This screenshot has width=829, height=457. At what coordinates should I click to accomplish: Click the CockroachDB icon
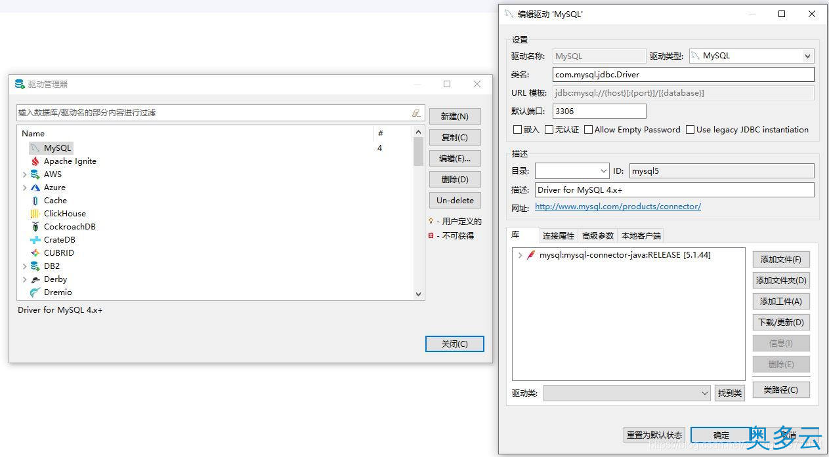click(x=35, y=227)
